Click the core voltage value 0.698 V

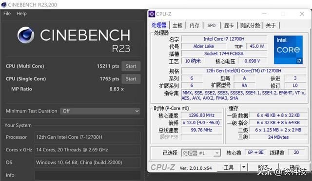253,61
